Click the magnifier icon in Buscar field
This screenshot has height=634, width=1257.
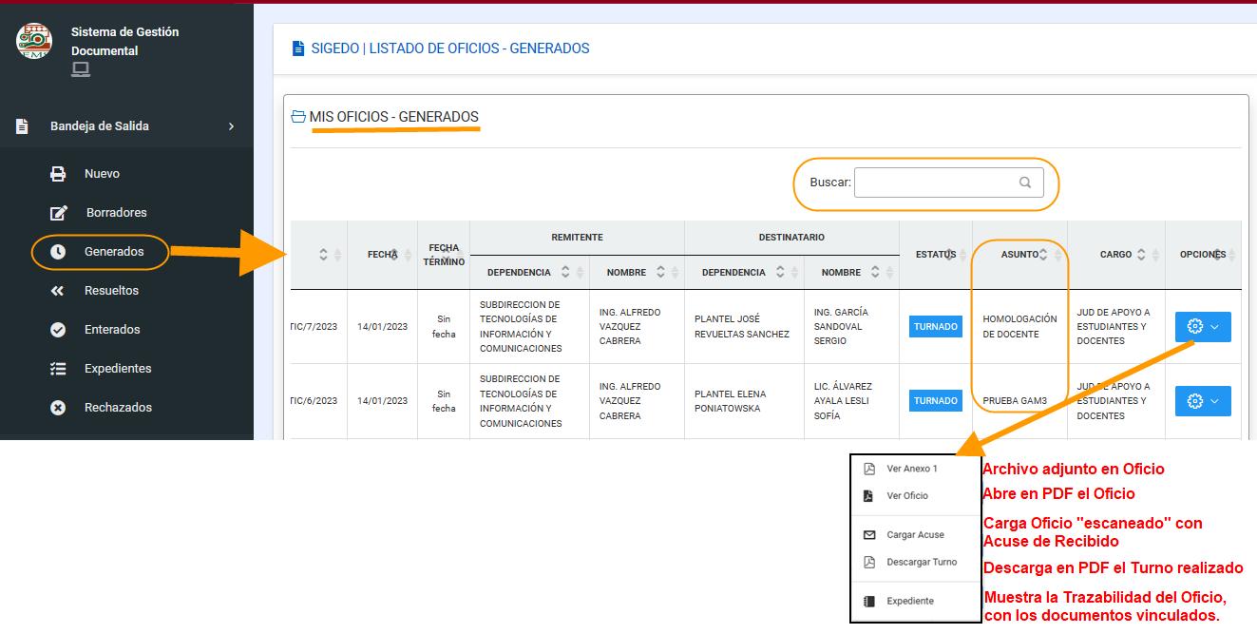[x=1025, y=183]
